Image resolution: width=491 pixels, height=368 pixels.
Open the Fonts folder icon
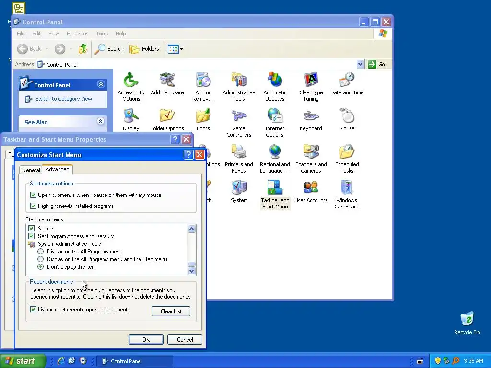coord(203,119)
